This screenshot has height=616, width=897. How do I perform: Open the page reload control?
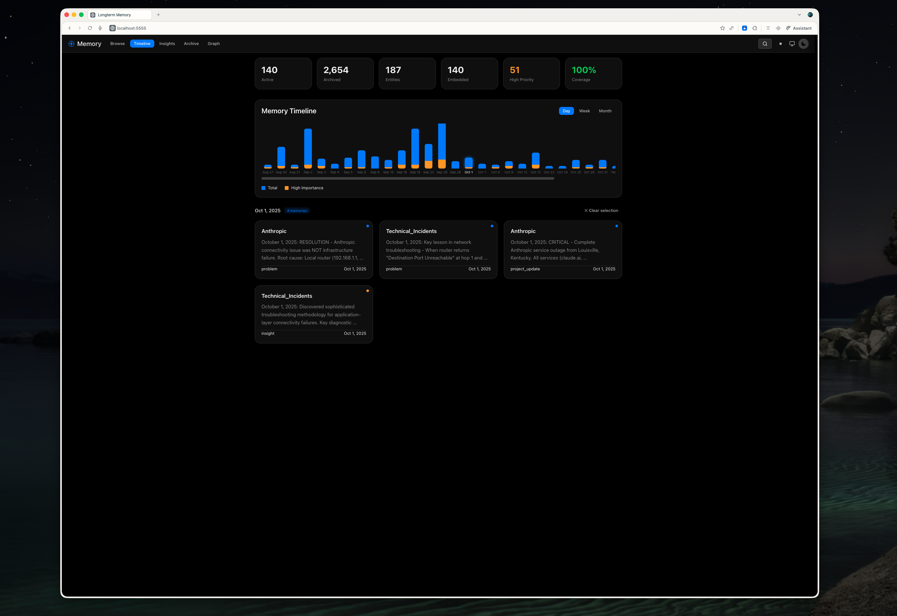90,28
